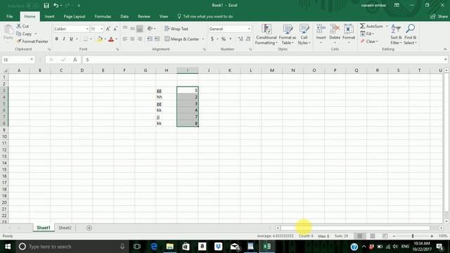Click the Copy button
The width and height of the screenshot is (450, 253).
pyautogui.click(x=24, y=34)
